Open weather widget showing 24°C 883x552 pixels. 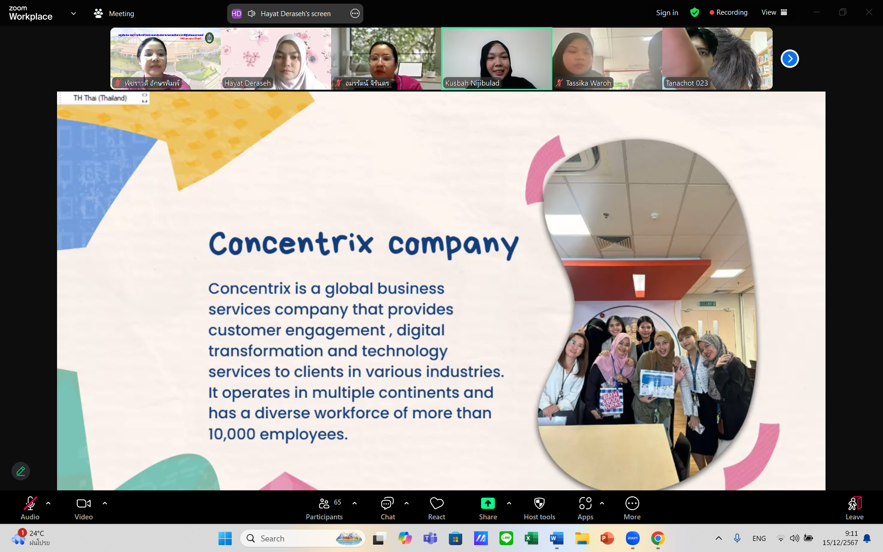click(31, 538)
